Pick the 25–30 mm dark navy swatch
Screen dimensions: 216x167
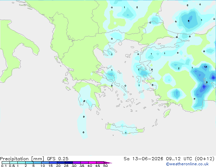(69, 163)
